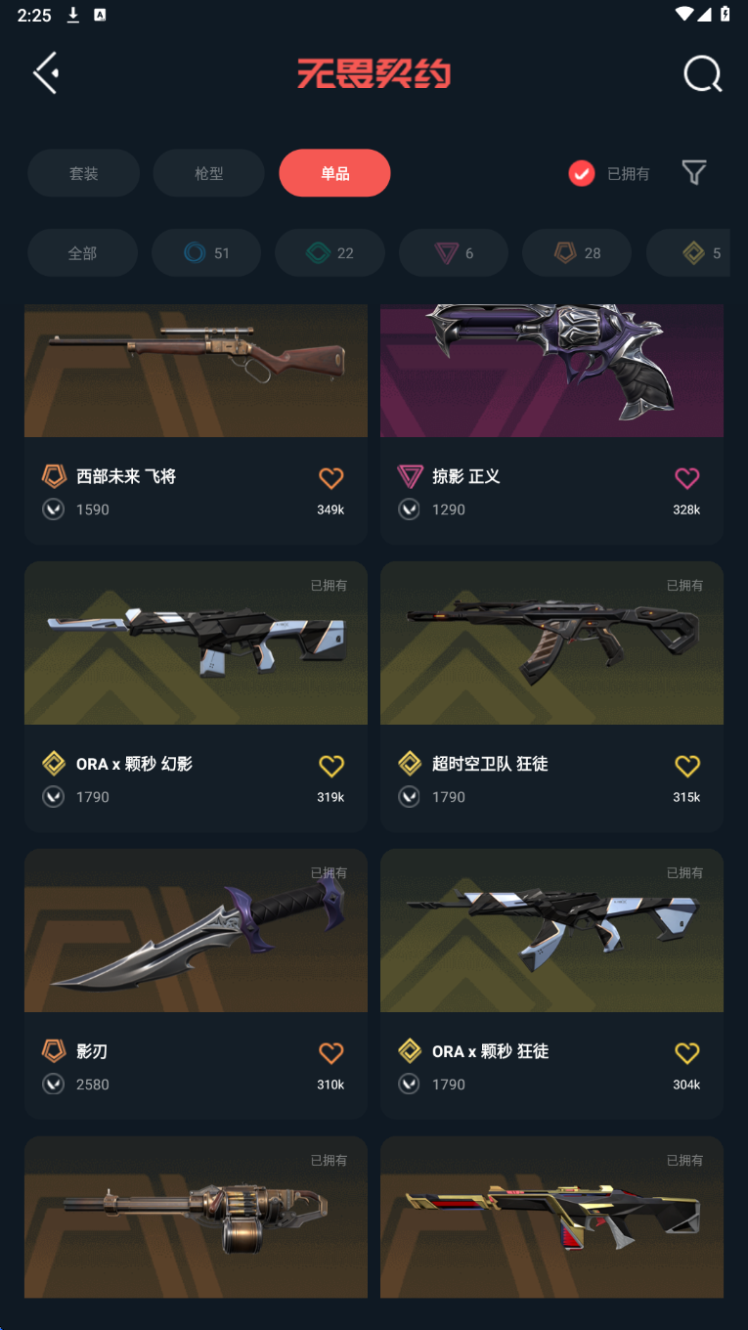Filter by orange pentagon tier 28
This screenshot has height=1330, width=748.
(577, 253)
